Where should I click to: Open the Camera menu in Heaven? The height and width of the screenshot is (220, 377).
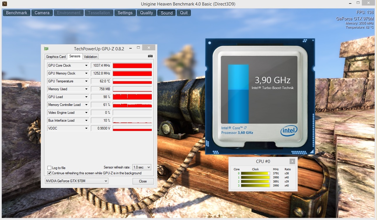[x=42, y=13]
